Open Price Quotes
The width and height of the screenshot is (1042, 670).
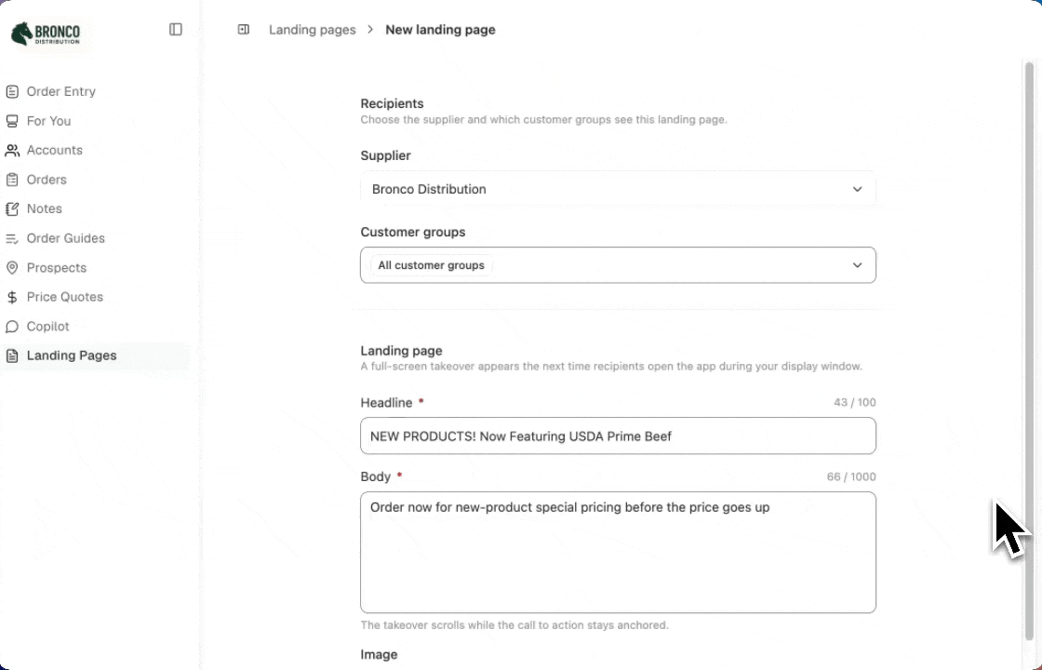pos(64,297)
